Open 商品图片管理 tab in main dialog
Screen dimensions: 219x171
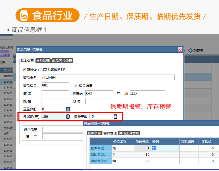(x=62, y=61)
